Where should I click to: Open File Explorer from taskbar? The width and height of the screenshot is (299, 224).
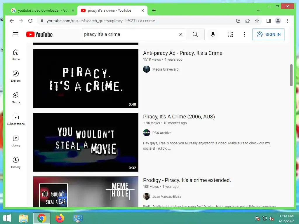(x=24, y=218)
